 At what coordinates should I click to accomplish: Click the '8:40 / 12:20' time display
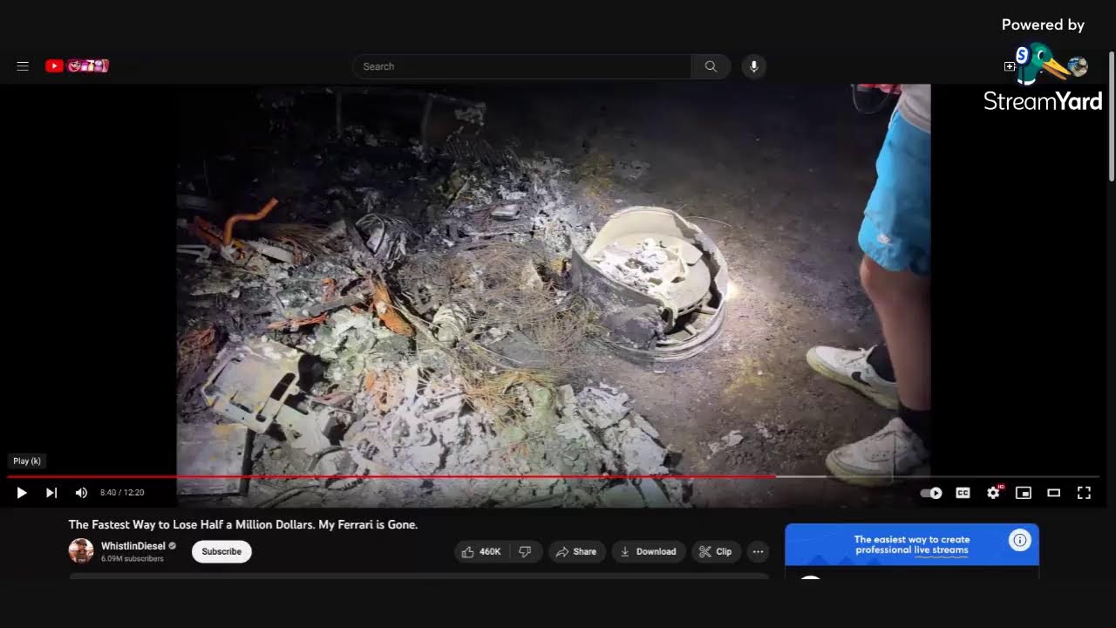pyautogui.click(x=122, y=493)
